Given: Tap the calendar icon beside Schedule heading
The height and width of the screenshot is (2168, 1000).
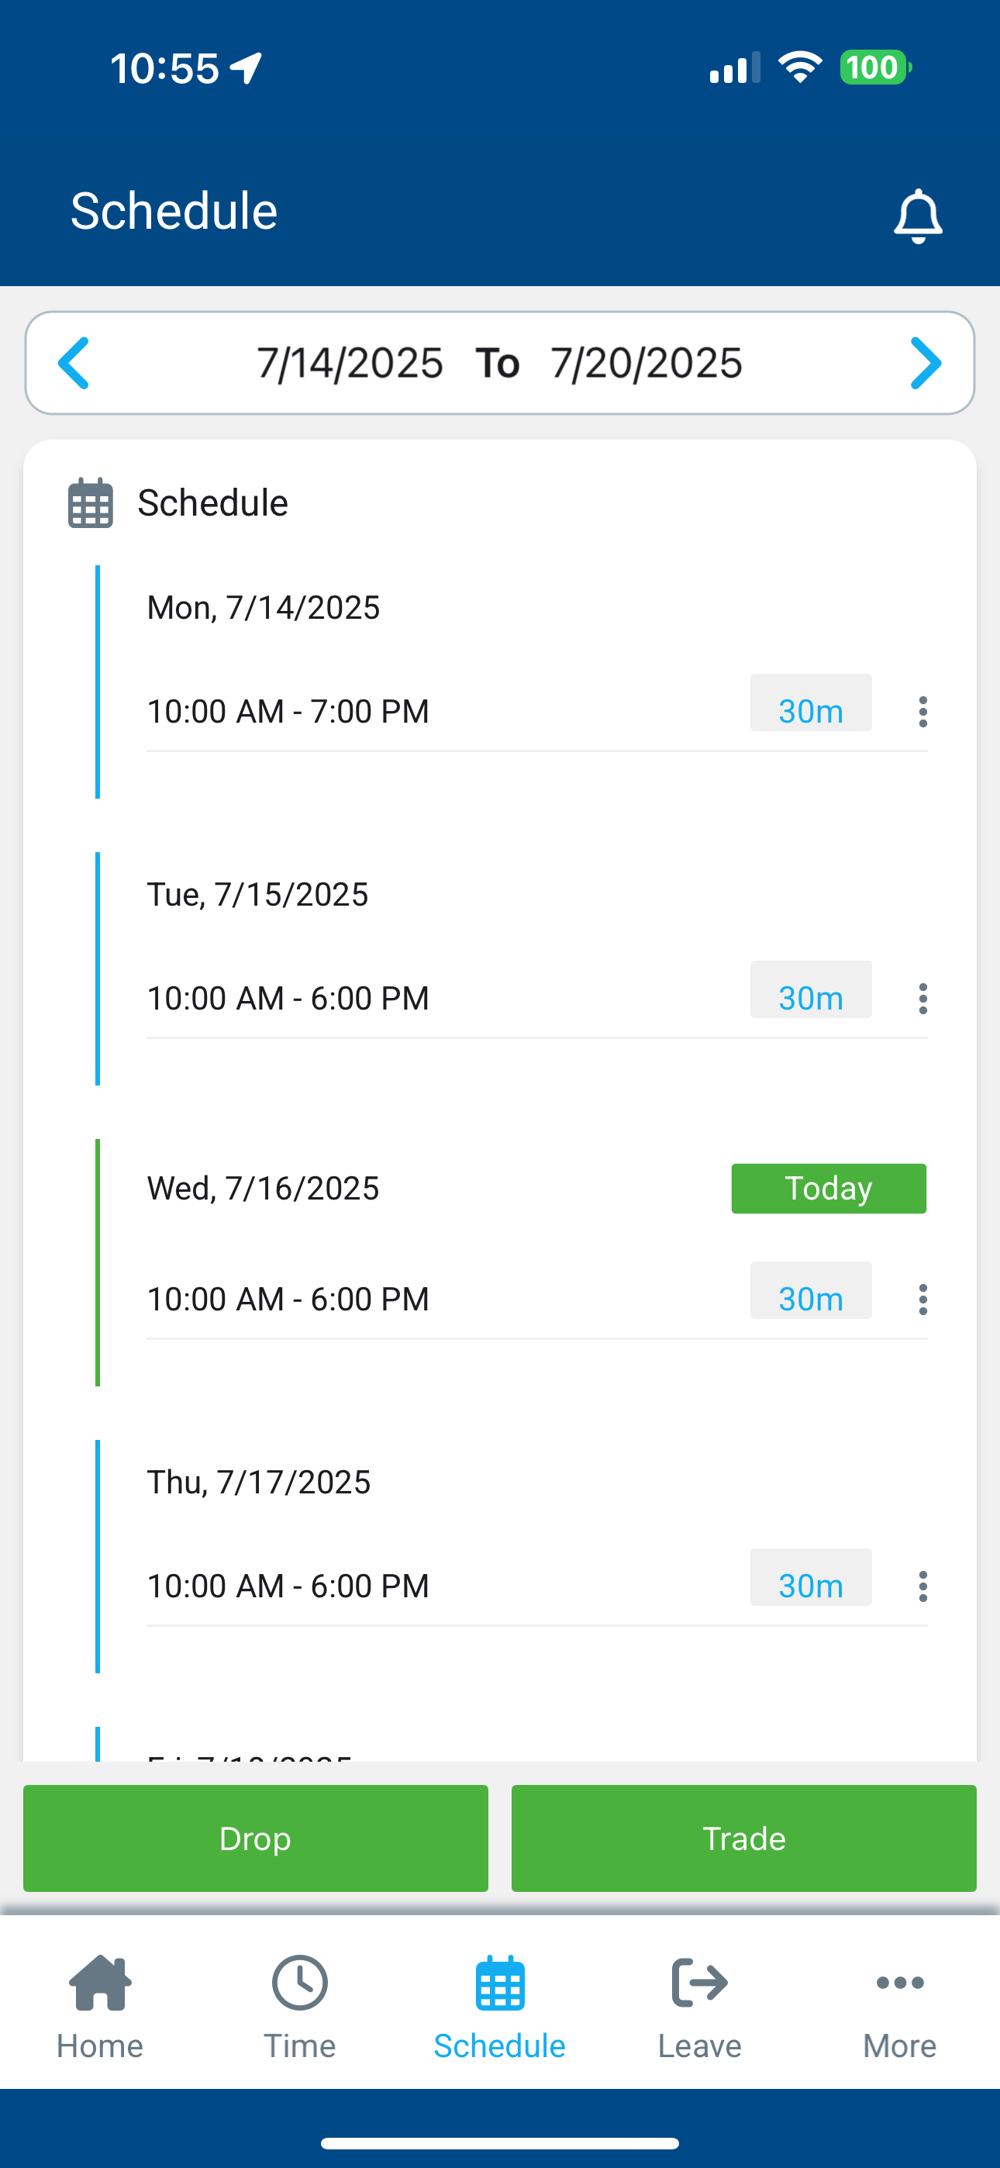Looking at the screenshot, I should coord(90,503).
